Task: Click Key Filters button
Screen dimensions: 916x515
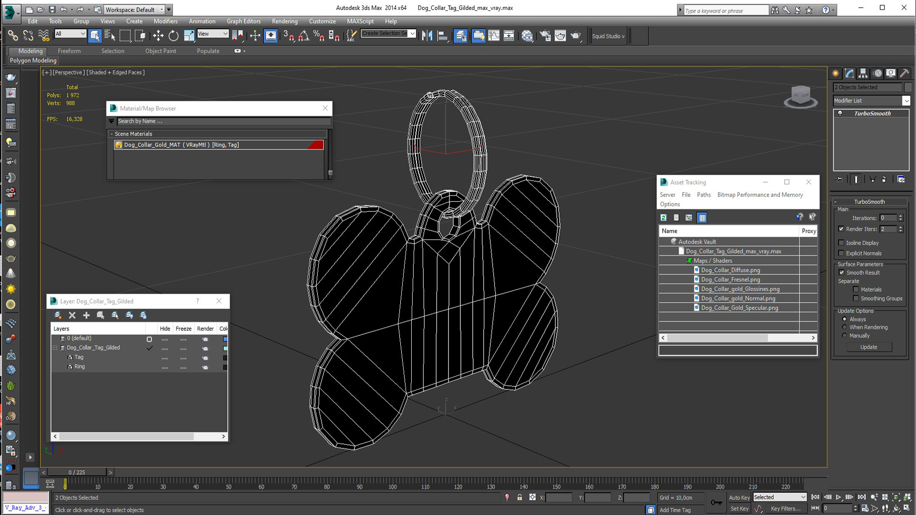Action: tap(786, 509)
